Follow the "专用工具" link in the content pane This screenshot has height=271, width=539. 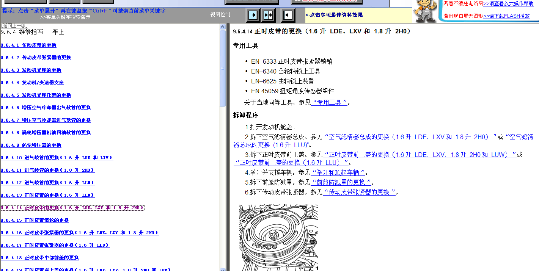tap(329, 102)
